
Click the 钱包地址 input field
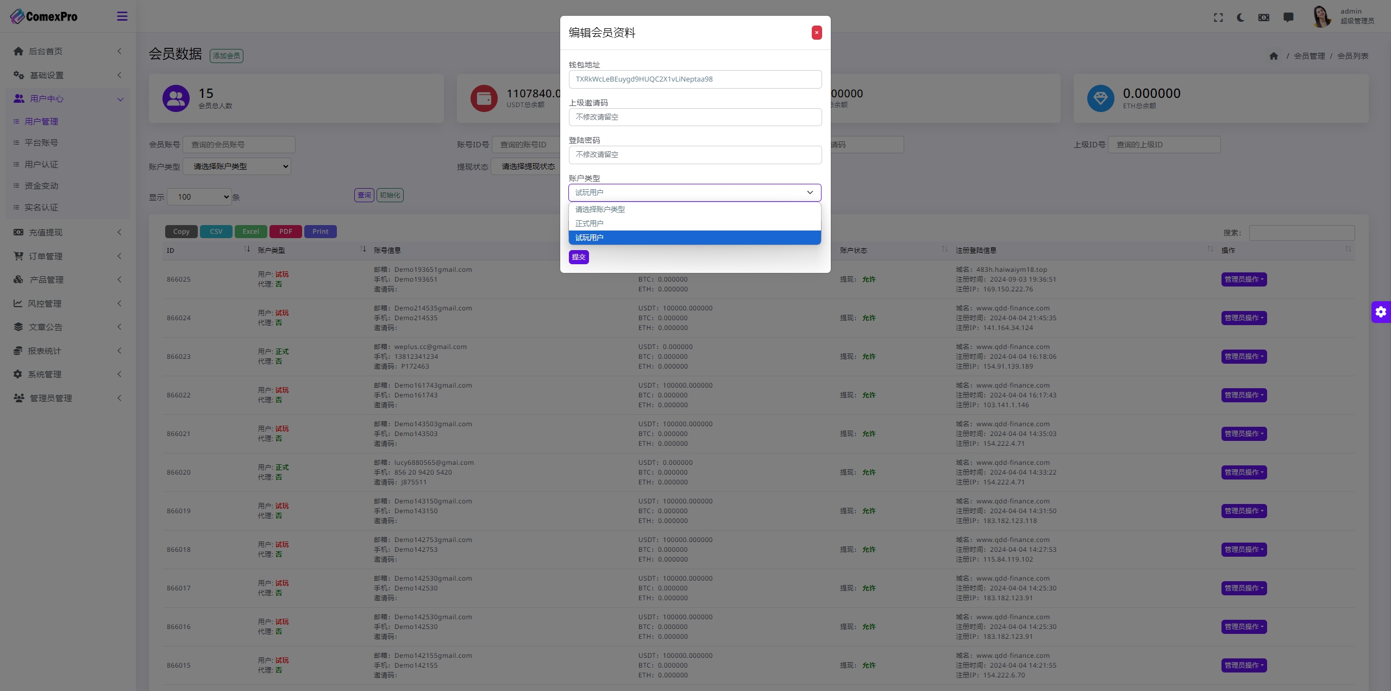694,79
